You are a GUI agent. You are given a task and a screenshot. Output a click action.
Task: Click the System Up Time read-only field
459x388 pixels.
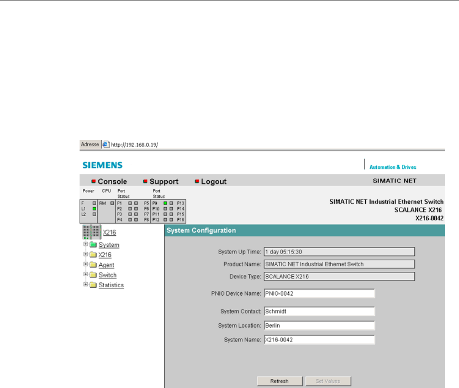click(x=339, y=252)
